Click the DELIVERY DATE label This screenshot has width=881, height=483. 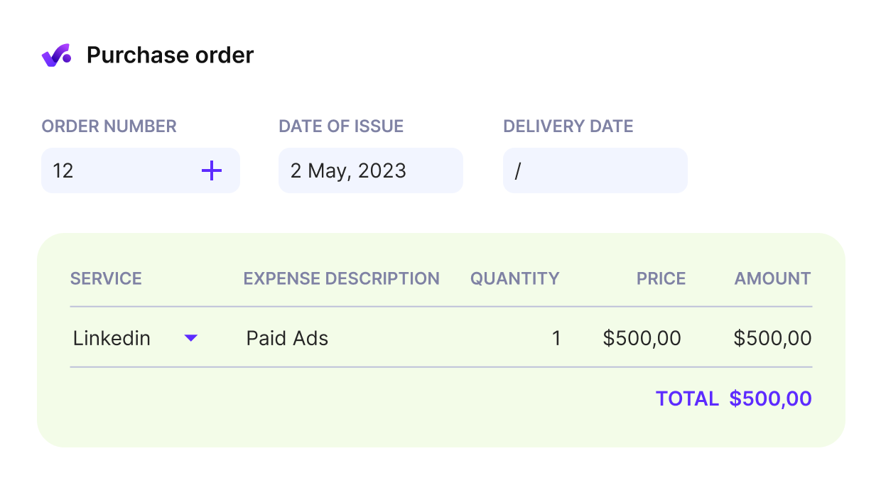[x=568, y=126]
